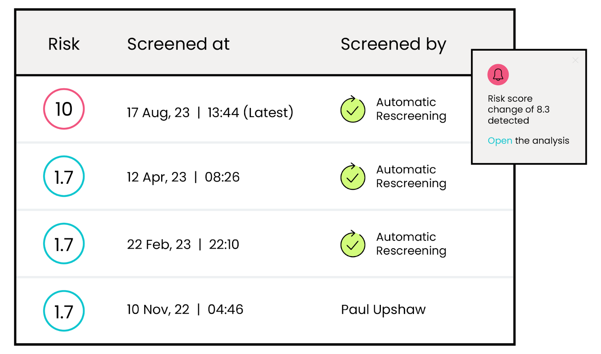Screen dimensions: 601x354
Task: Select the 22 Feb, 23 screening entry
Action: click(x=183, y=244)
